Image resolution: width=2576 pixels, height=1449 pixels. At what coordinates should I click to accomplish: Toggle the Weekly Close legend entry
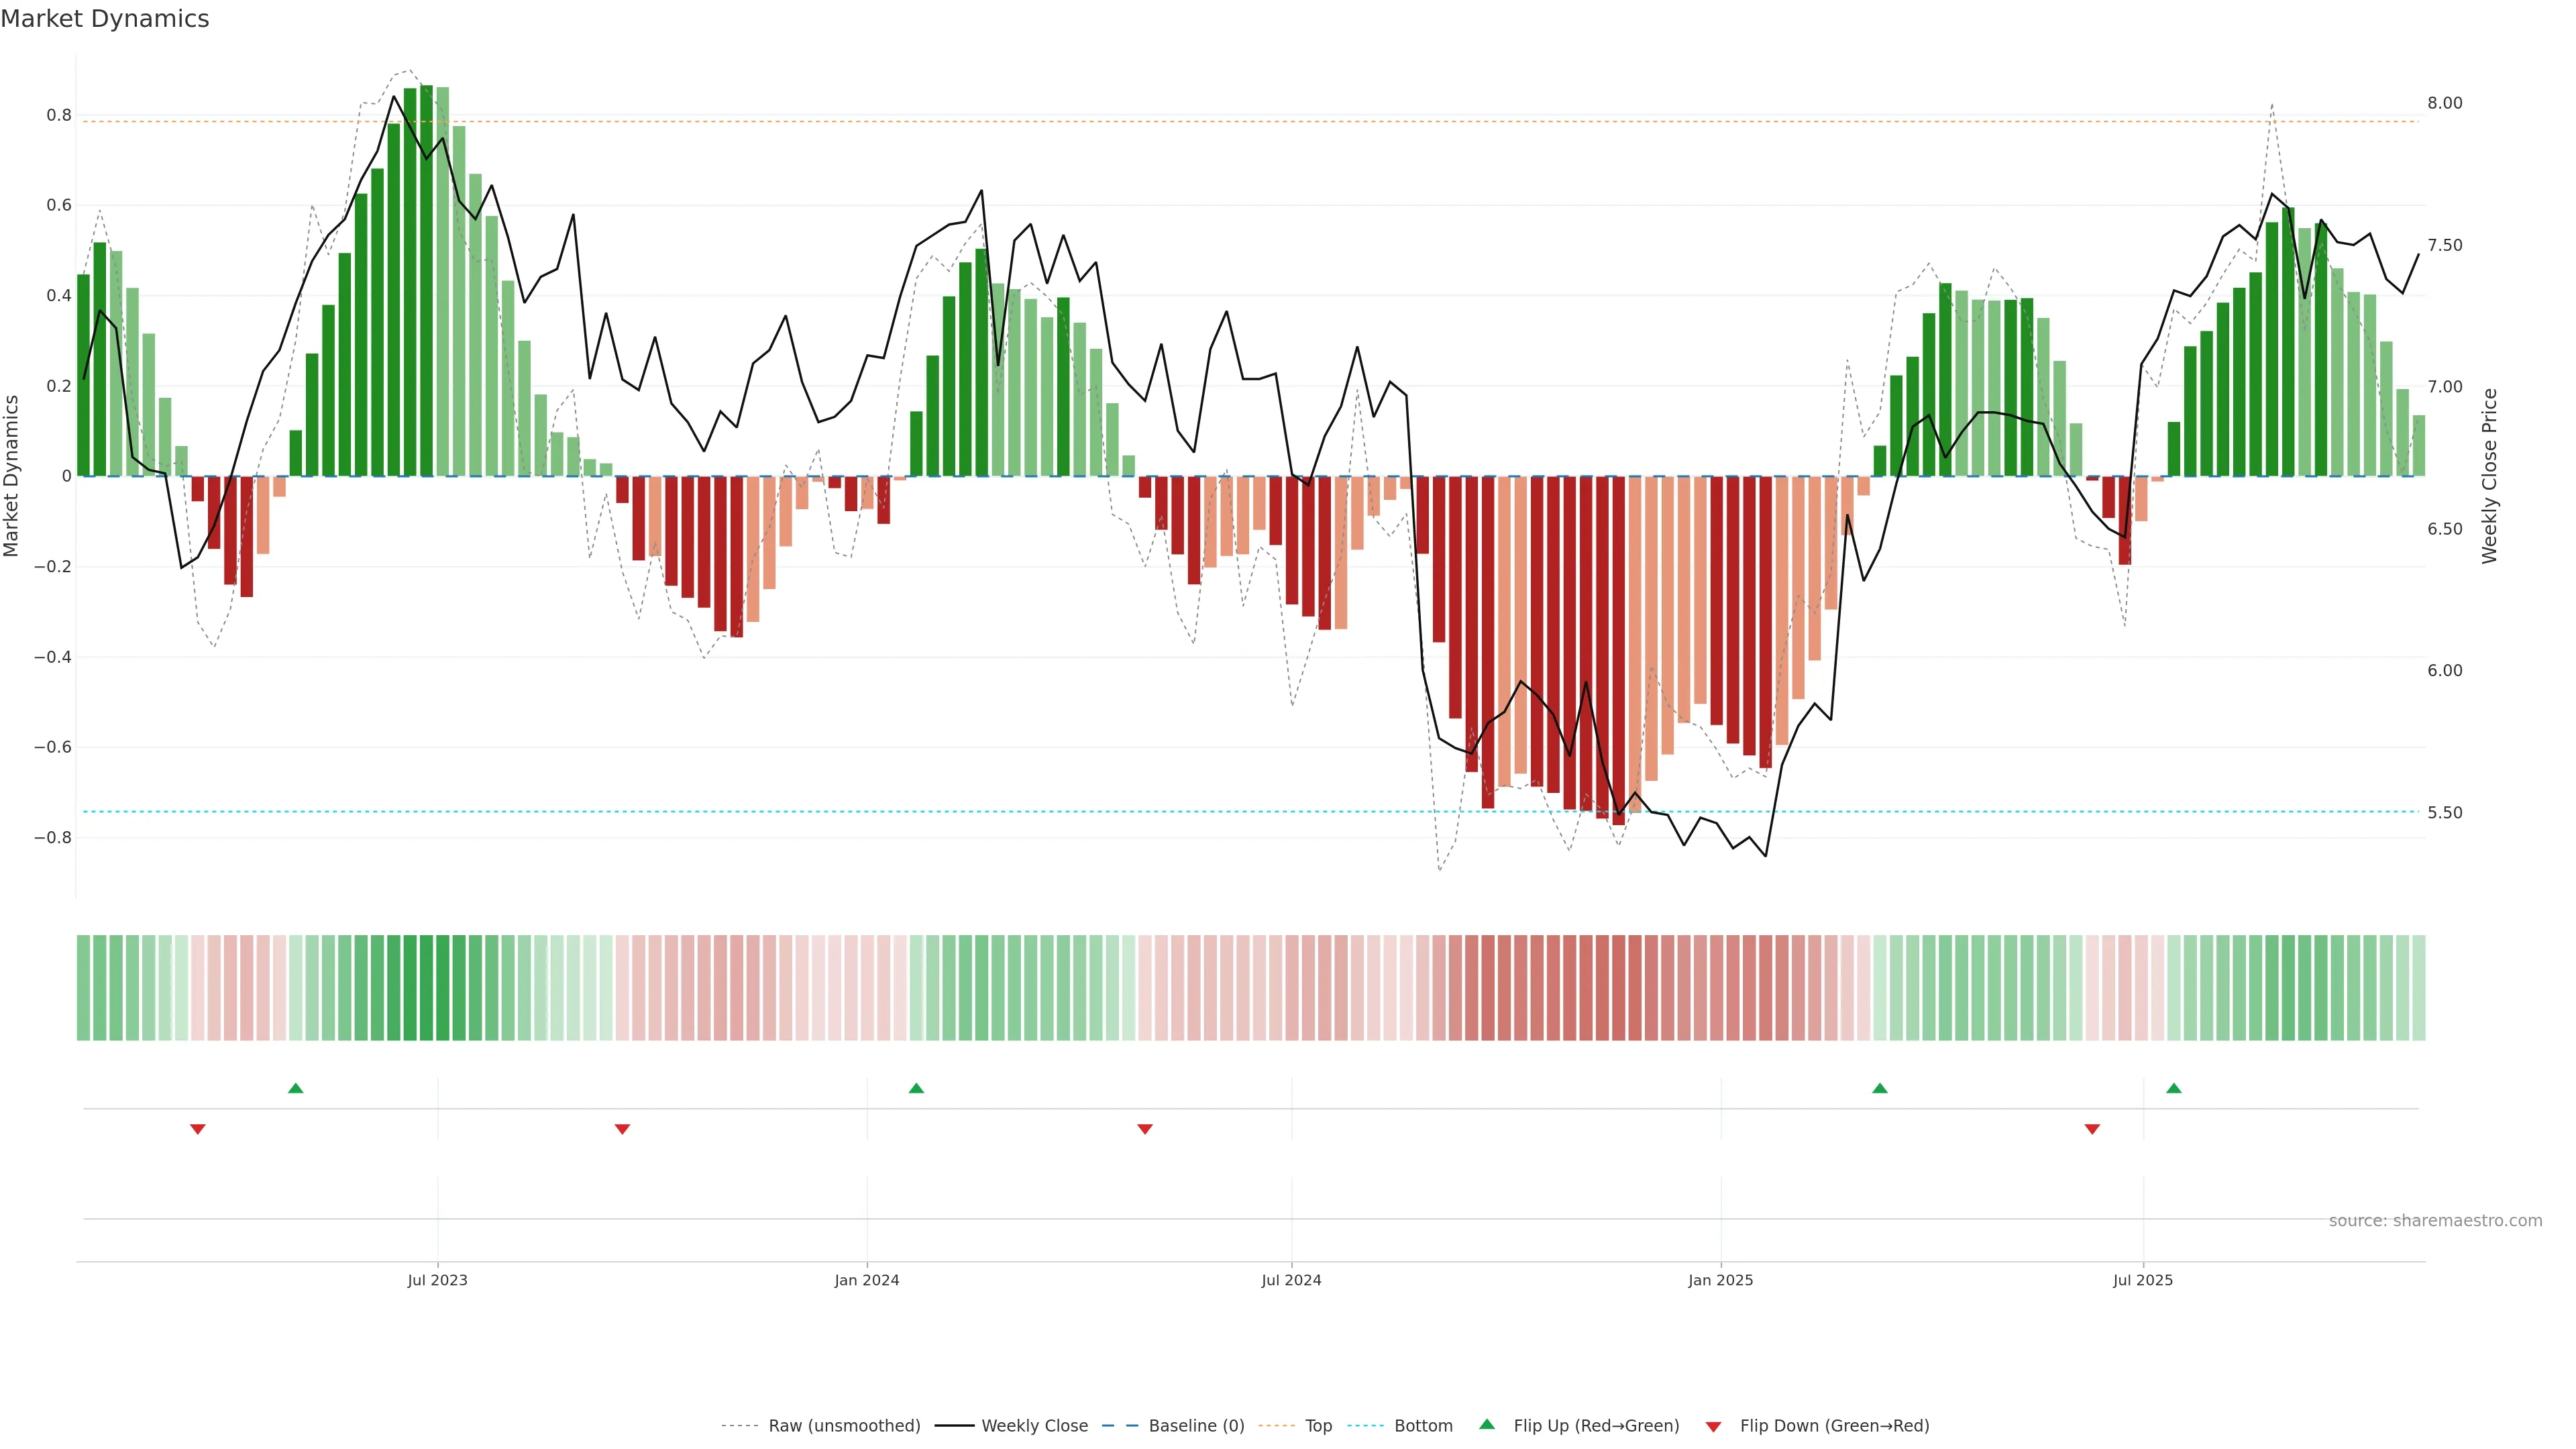[x=1034, y=1426]
